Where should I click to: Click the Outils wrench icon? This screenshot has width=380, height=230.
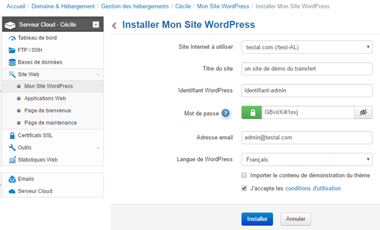(x=12, y=147)
